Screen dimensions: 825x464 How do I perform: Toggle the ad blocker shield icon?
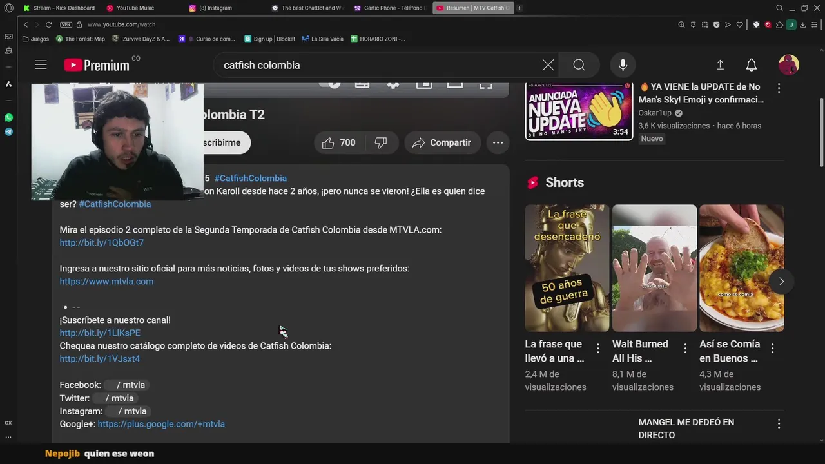(x=716, y=24)
